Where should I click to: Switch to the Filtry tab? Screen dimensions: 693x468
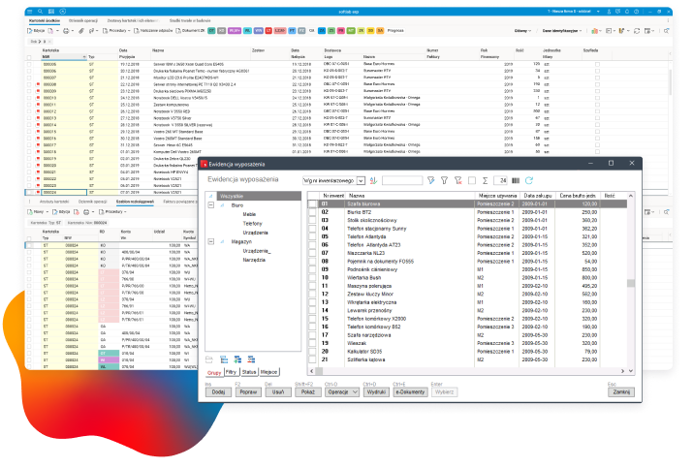point(232,371)
